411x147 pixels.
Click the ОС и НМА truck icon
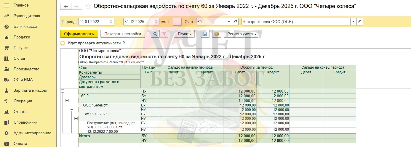(x=6, y=80)
